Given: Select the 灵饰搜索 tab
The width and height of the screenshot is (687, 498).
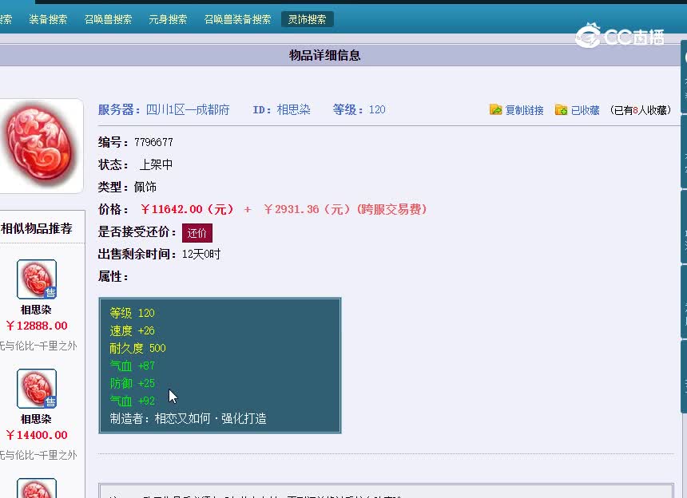Looking at the screenshot, I should [307, 19].
